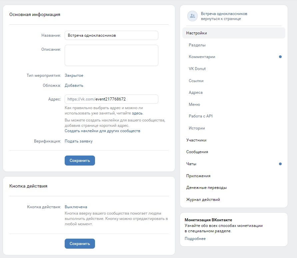Edit the Адрес event URL field

click(x=111, y=99)
